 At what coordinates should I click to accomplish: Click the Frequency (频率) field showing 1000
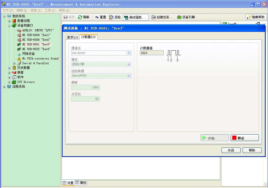86,87
